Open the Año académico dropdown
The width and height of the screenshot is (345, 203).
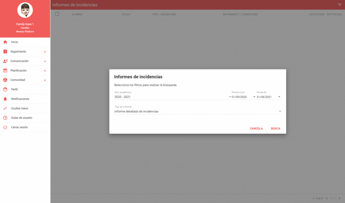172,97
